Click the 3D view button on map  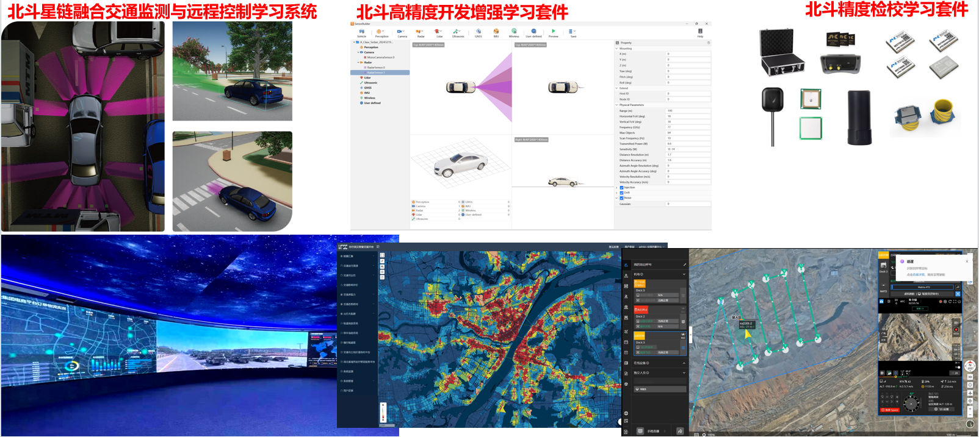tap(970, 376)
